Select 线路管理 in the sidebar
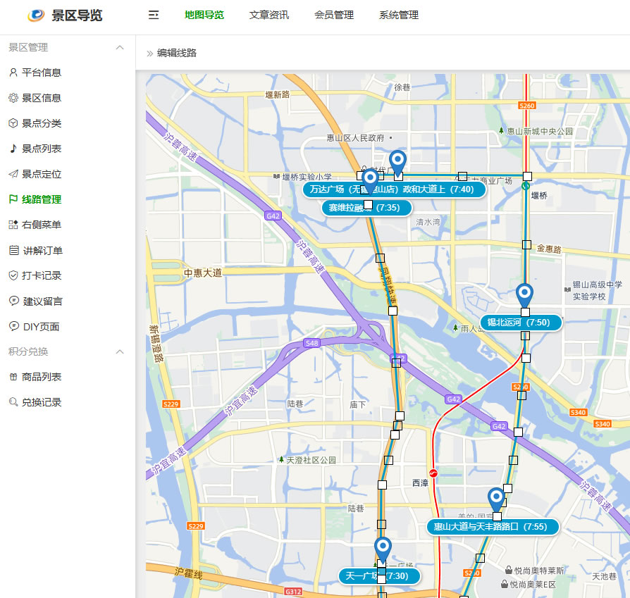Screen dimensions: 630x598 [41, 199]
